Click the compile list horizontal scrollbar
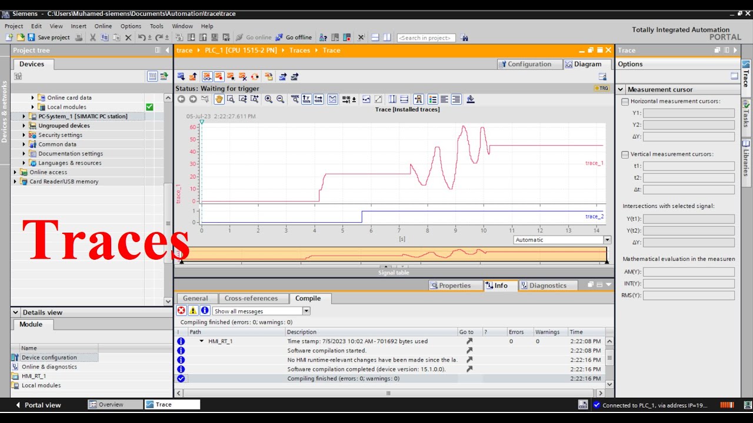This screenshot has width=753, height=423. (388, 393)
